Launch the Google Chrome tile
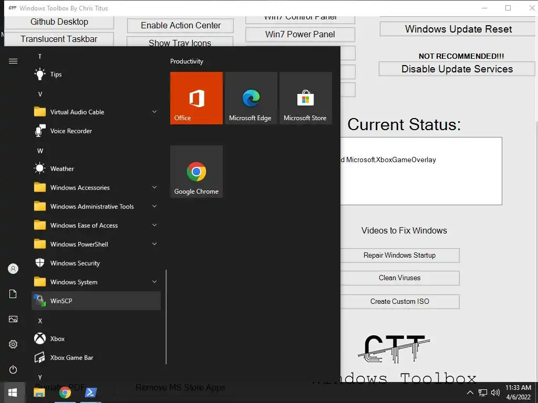The image size is (538, 403). coord(196,172)
